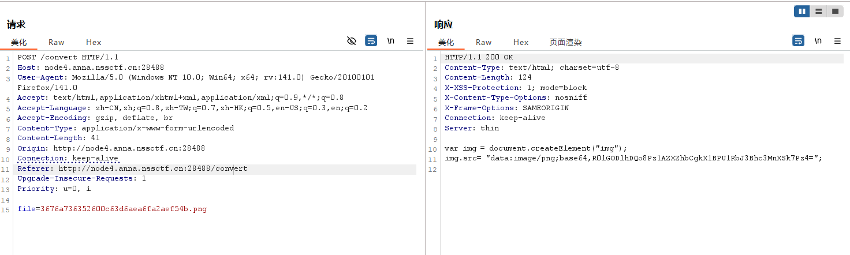The width and height of the screenshot is (850, 255).
Task: Switch to side-by-side layout view
Action: click(x=802, y=11)
